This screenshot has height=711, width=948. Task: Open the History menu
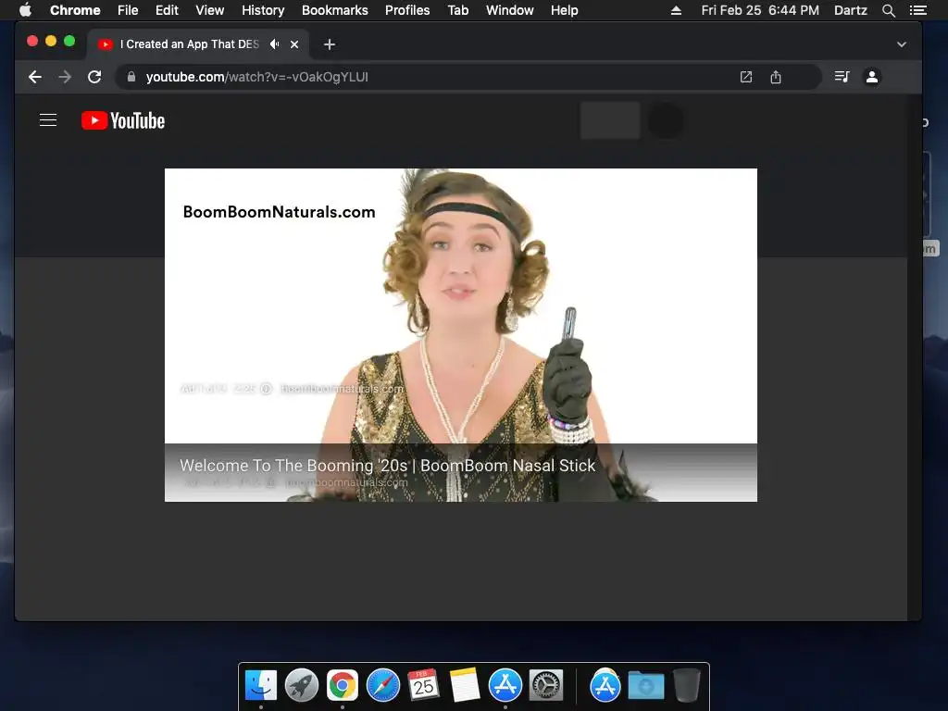click(x=263, y=10)
